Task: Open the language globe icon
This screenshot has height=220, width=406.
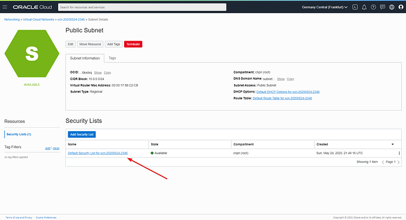Action: [391, 7]
